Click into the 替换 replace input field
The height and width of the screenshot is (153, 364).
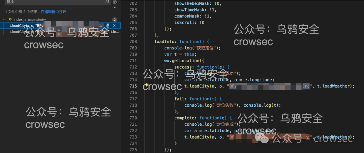[x=55, y=2]
